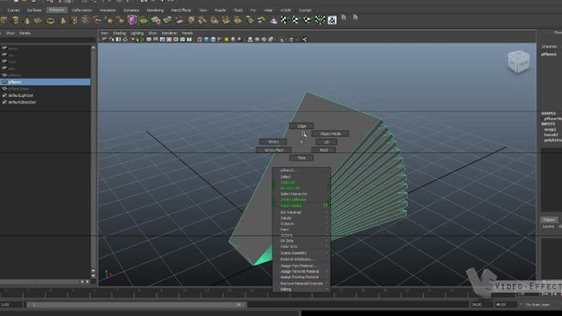Expand the DG Traversal submenu
Viewport: 562px width, 316px height.
point(301,213)
